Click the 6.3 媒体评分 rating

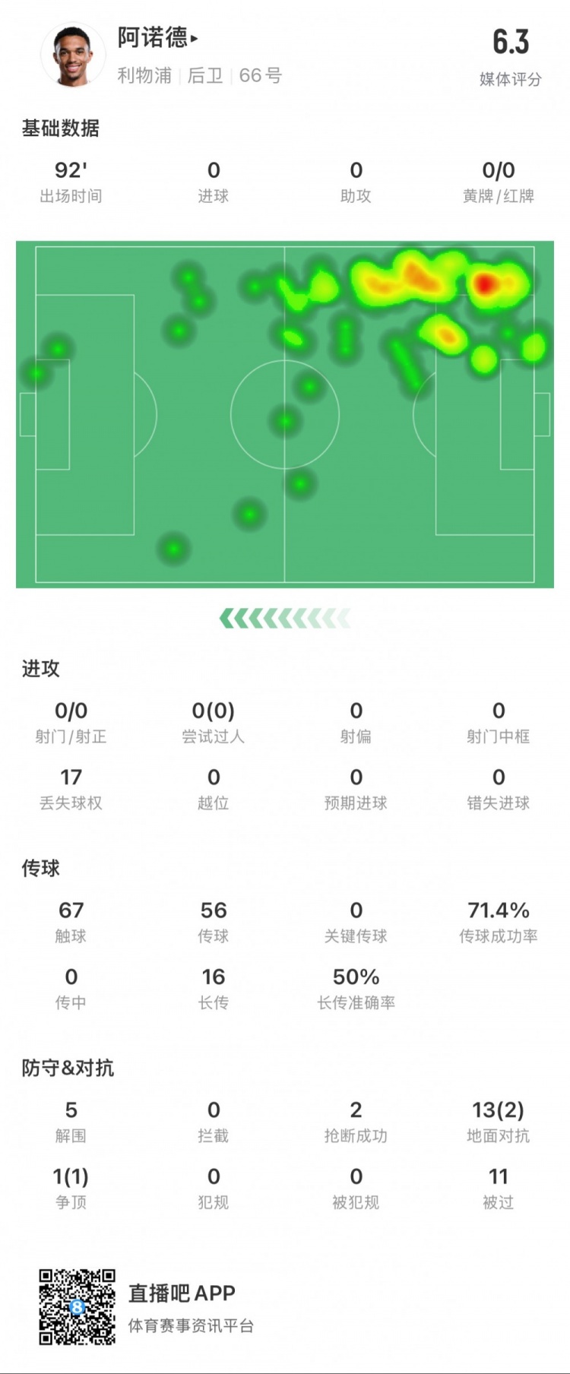[x=510, y=55]
